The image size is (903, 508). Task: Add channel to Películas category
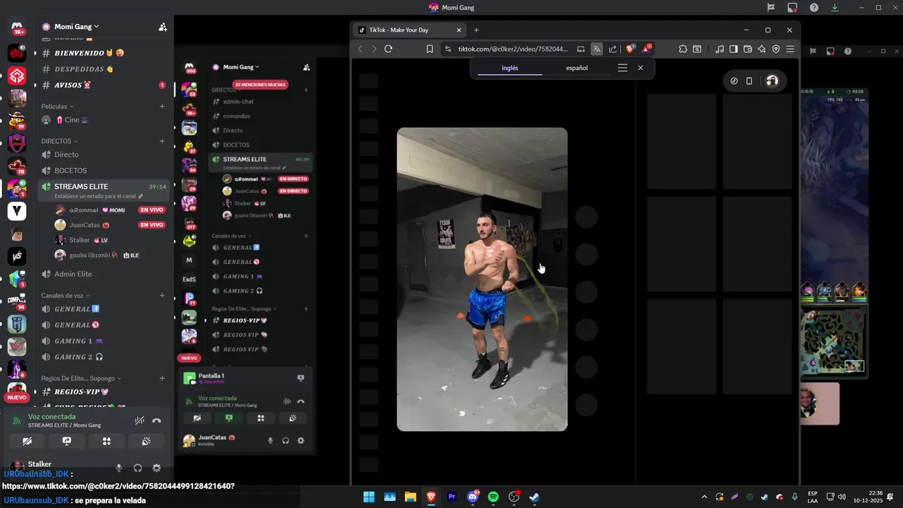click(162, 107)
